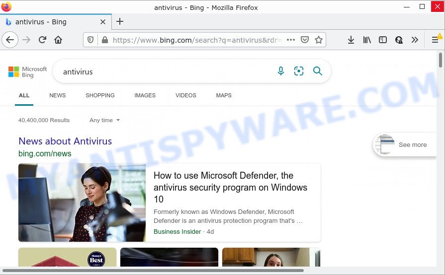Click the extension icon beside sidebar button

399,40
